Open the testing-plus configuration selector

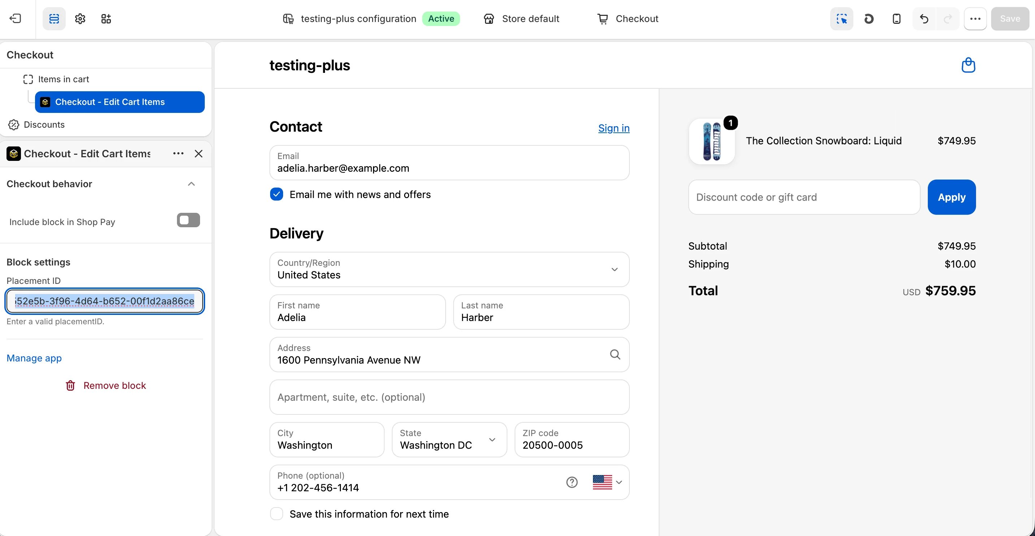tap(371, 18)
